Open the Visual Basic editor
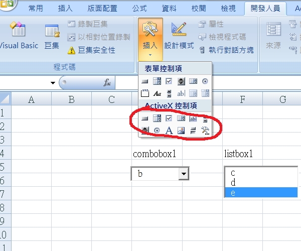Viewport: 301px width, 251px height. pos(17,36)
